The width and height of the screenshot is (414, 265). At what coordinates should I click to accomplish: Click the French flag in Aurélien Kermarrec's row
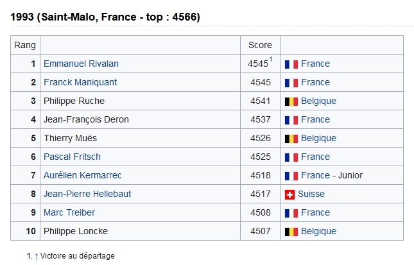pyautogui.click(x=291, y=176)
